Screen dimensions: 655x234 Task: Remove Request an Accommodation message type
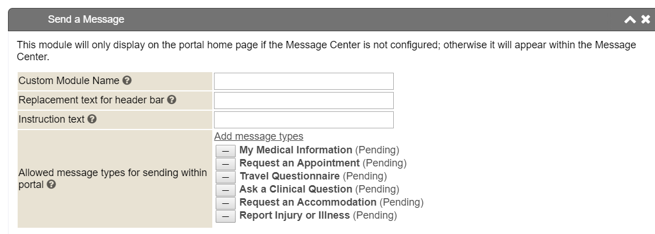(225, 203)
